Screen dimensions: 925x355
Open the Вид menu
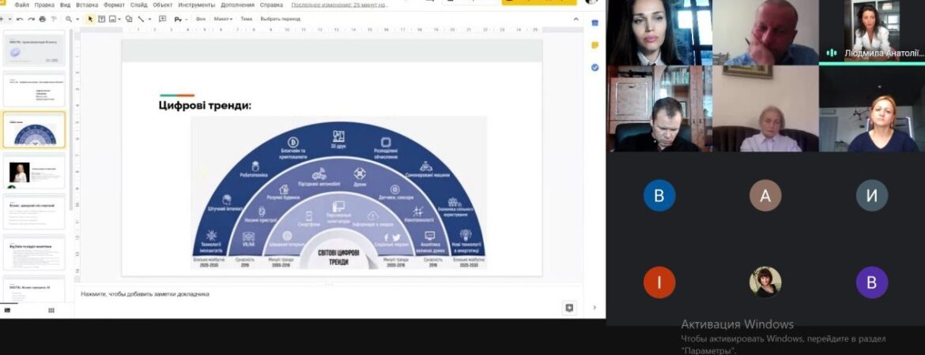[65, 5]
